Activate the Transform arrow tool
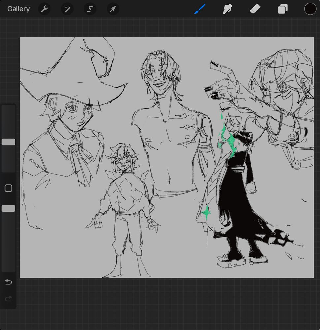The height and width of the screenshot is (330, 320). click(x=113, y=9)
